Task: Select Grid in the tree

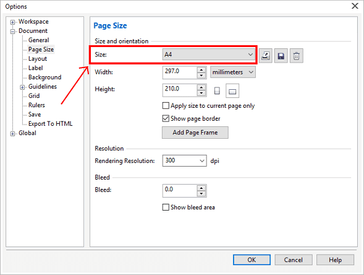Action: point(34,96)
